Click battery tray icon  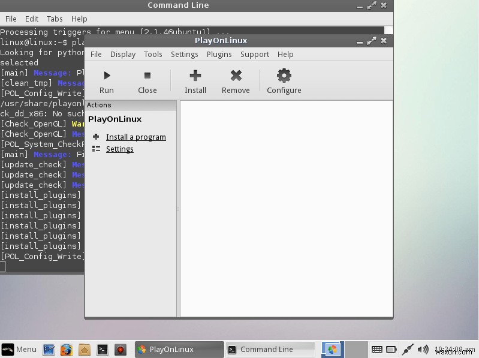[x=391, y=350]
